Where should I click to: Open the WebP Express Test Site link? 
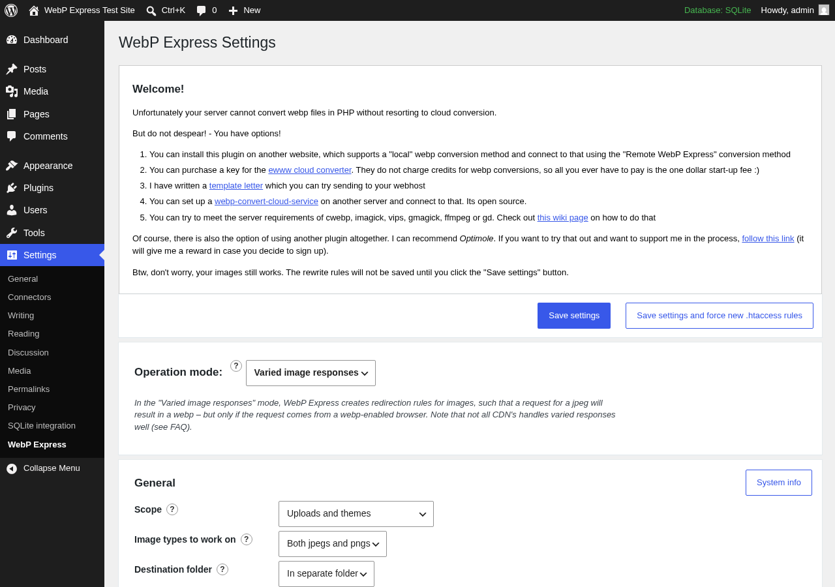(89, 10)
